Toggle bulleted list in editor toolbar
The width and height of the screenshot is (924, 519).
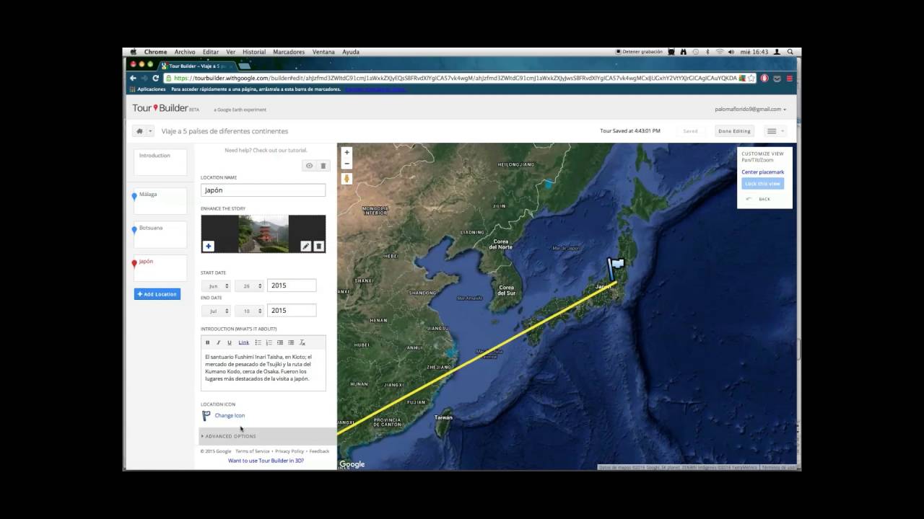(x=258, y=342)
